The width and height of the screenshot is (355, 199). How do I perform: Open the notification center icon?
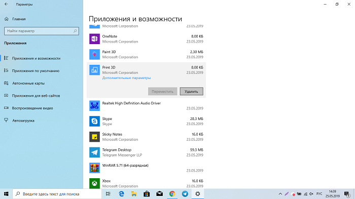click(x=347, y=194)
